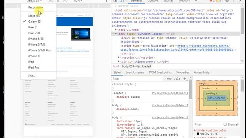Select Responsive from the device list
The width and height of the screenshot is (246, 138).
coord(35,7)
